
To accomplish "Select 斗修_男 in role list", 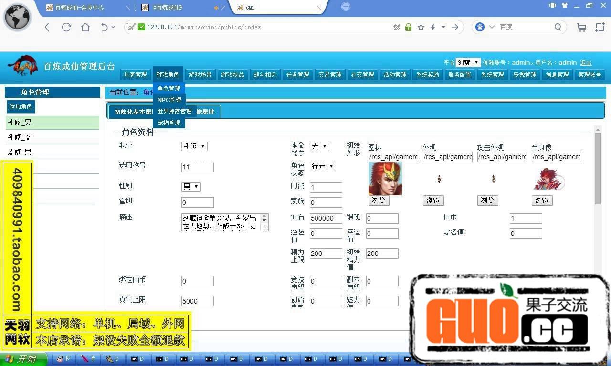I will (53, 122).
